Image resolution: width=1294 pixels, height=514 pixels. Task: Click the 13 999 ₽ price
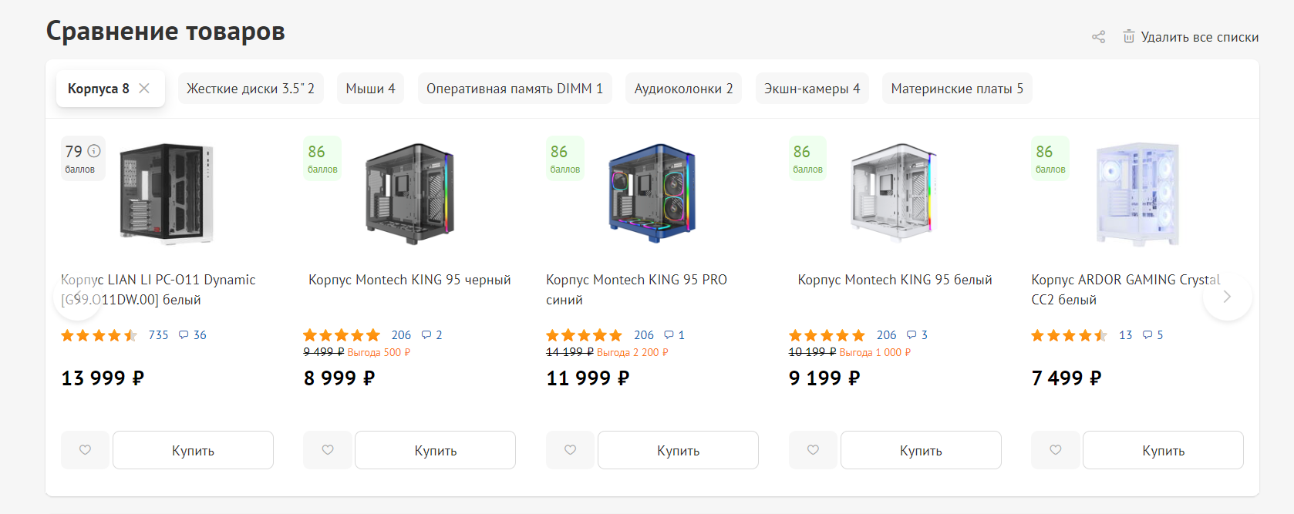pos(103,378)
